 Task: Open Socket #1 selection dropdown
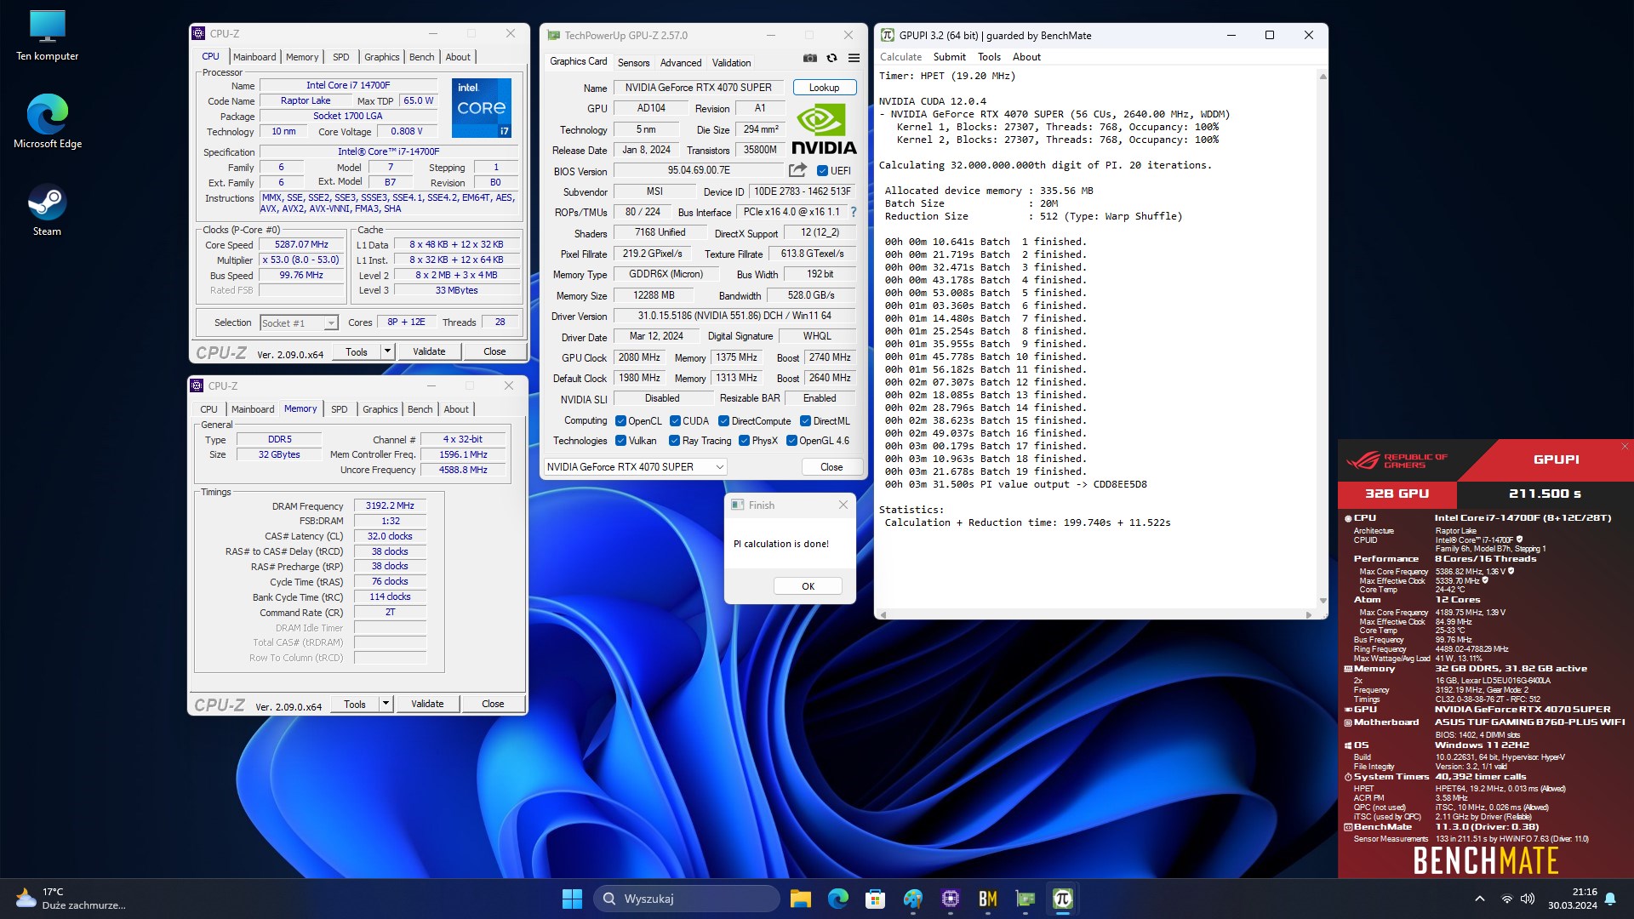tap(299, 323)
